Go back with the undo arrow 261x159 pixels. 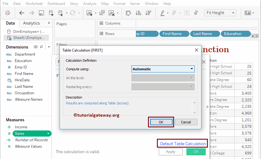[x=21, y=13]
